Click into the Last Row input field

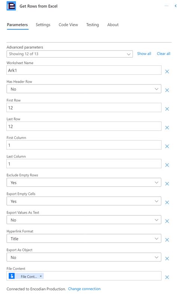(x=84, y=126)
